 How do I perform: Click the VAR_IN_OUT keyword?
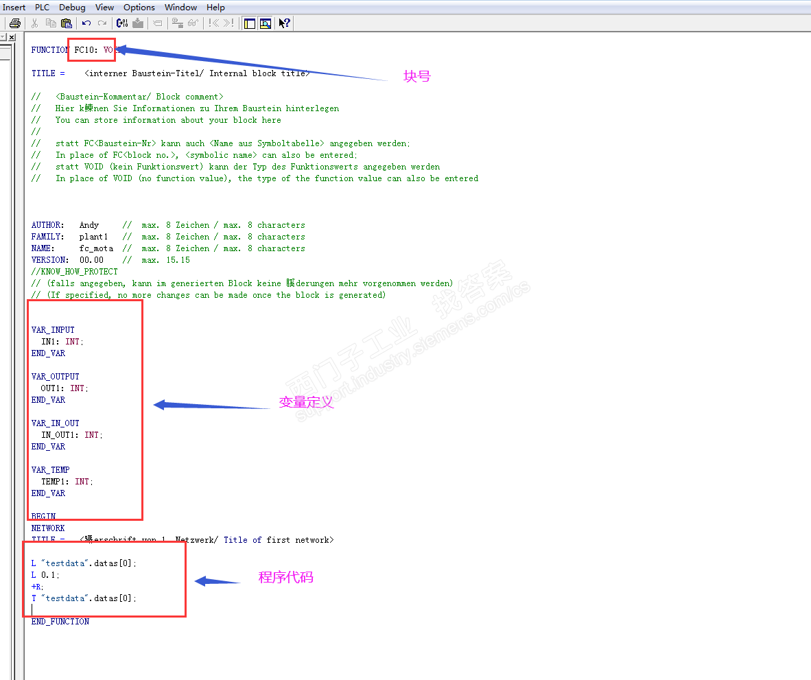click(x=56, y=423)
